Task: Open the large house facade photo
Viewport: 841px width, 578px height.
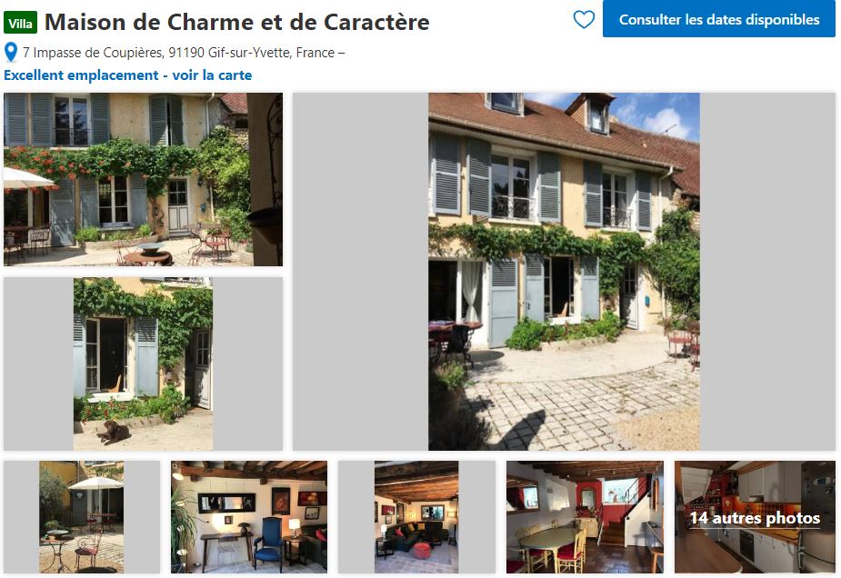Action: point(564,272)
